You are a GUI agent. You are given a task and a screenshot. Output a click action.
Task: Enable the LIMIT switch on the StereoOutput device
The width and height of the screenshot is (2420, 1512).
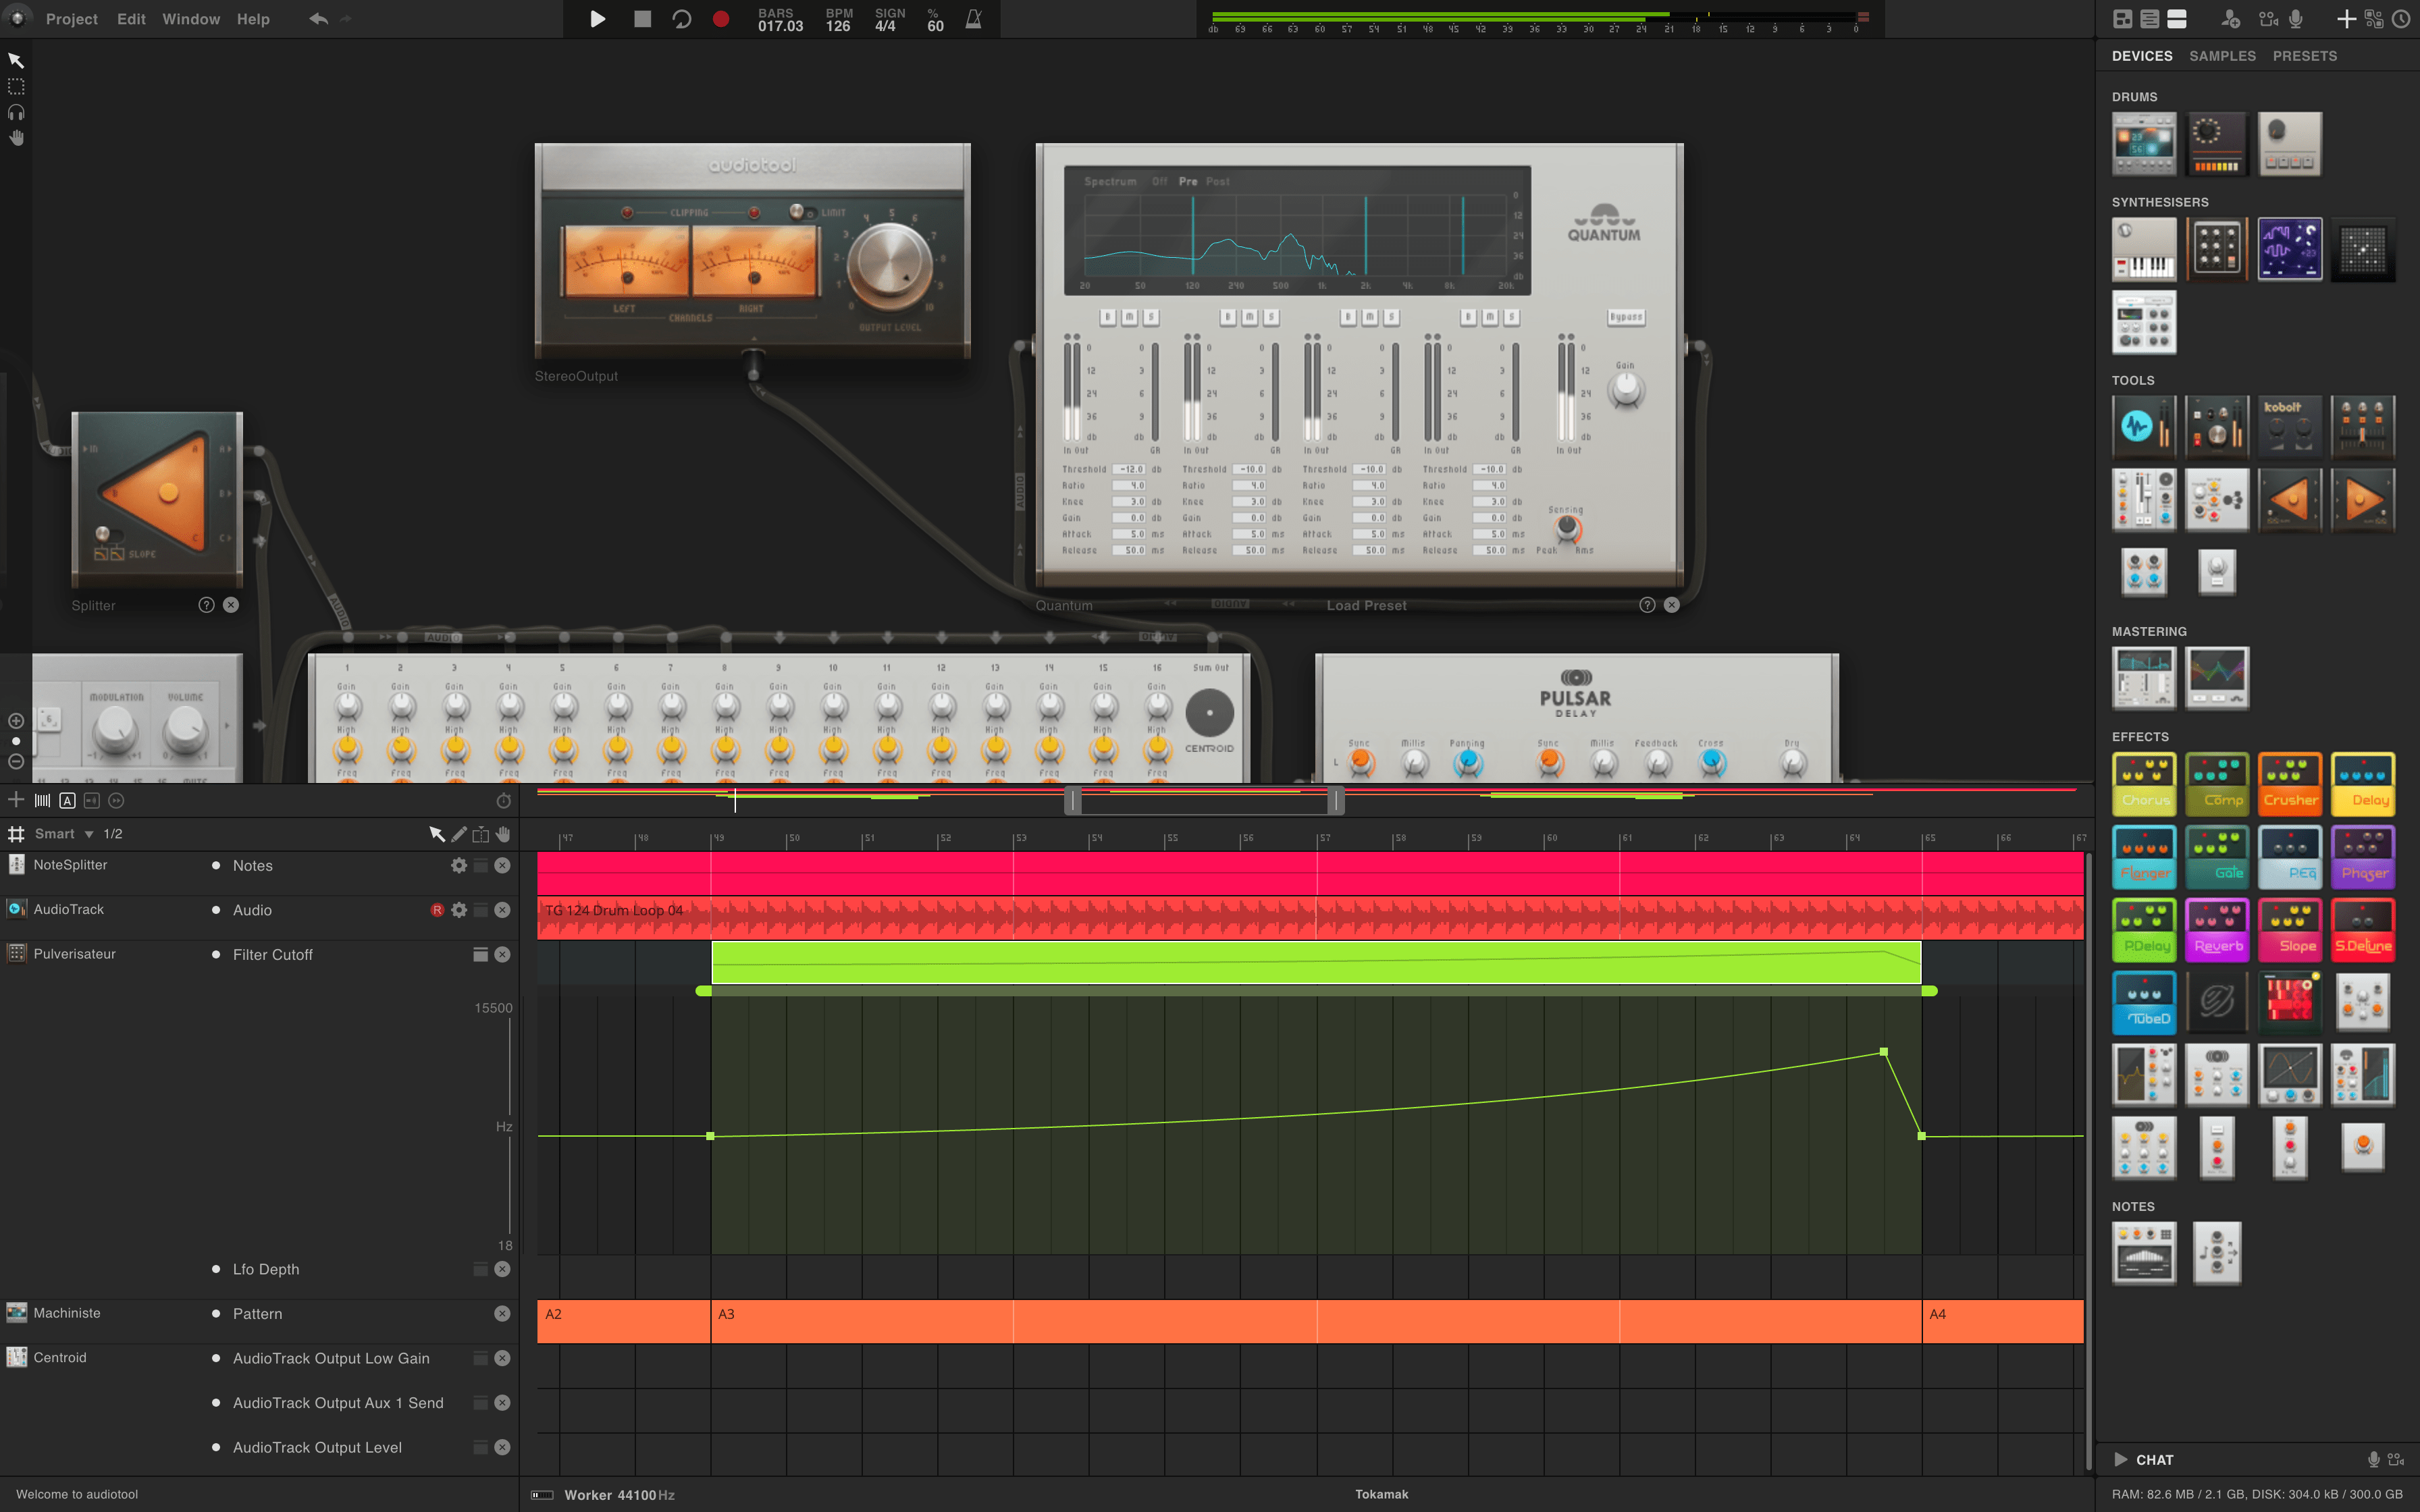click(797, 211)
